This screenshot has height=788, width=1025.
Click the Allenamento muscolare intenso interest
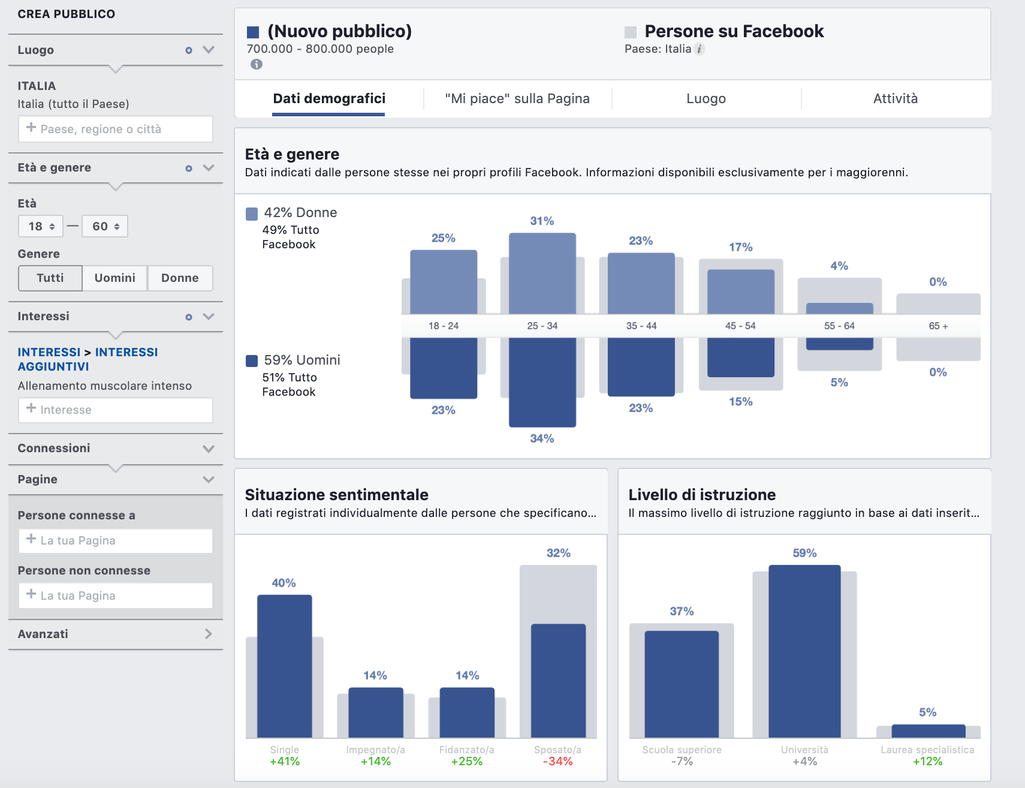(105, 386)
